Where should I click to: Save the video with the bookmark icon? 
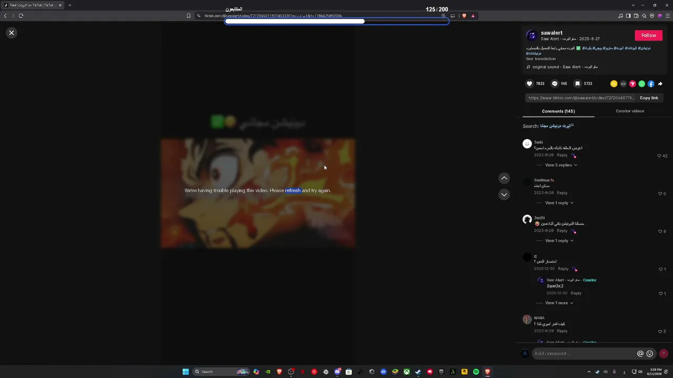click(x=577, y=83)
